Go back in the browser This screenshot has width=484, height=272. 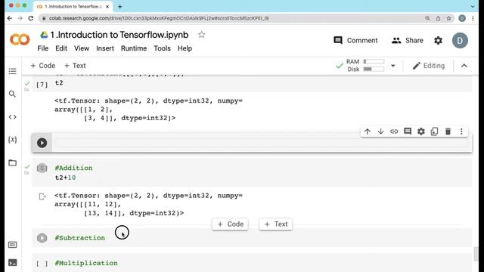tap(10, 18)
